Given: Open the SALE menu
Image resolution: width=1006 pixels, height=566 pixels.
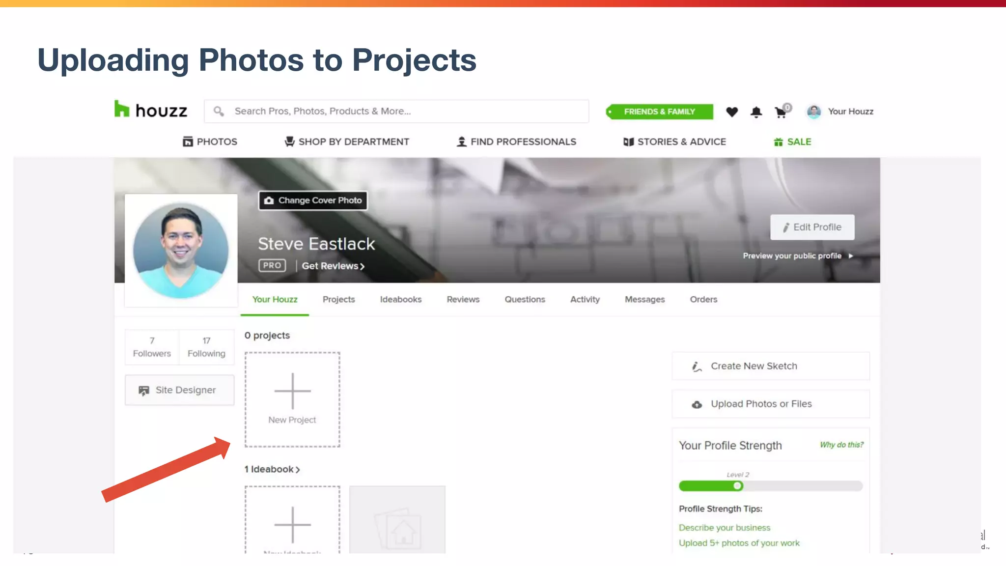Looking at the screenshot, I should point(792,141).
